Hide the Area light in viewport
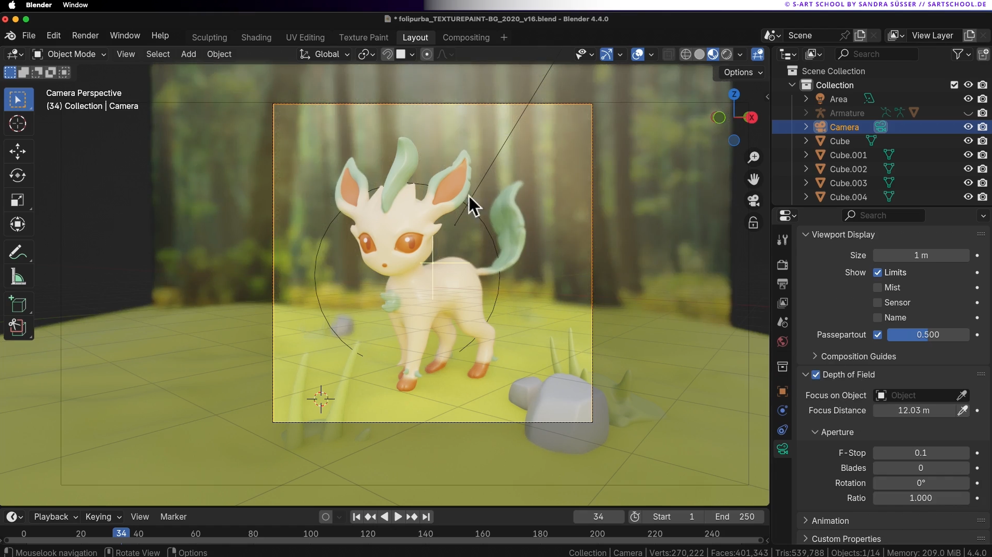This screenshot has width=992, height=557. click(x=968, y=99)
